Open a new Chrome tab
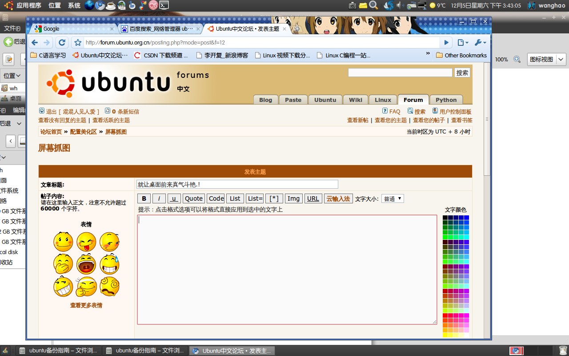 coord(297,28)
